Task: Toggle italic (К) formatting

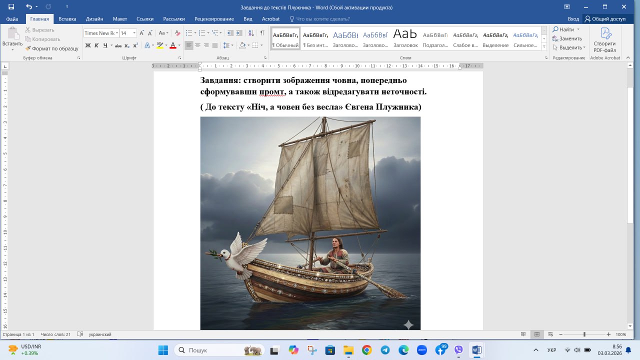Action: tap(96, 45)
